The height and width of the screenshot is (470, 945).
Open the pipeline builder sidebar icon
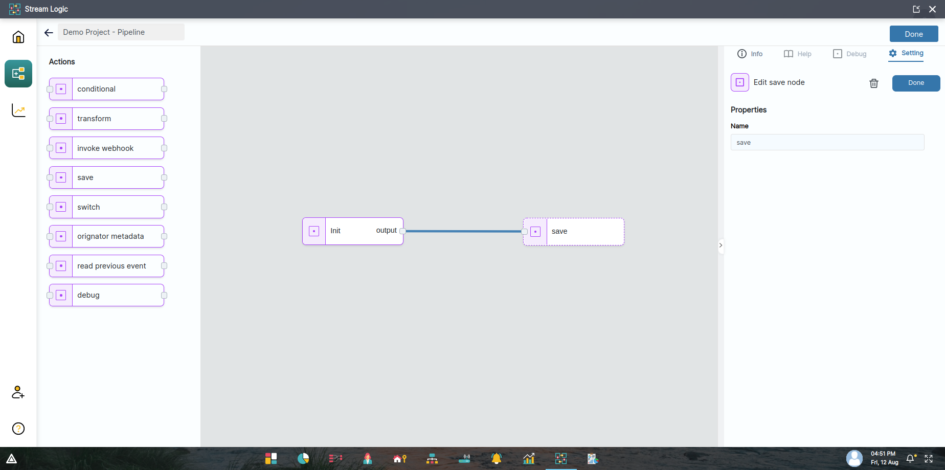click(18, 74)
